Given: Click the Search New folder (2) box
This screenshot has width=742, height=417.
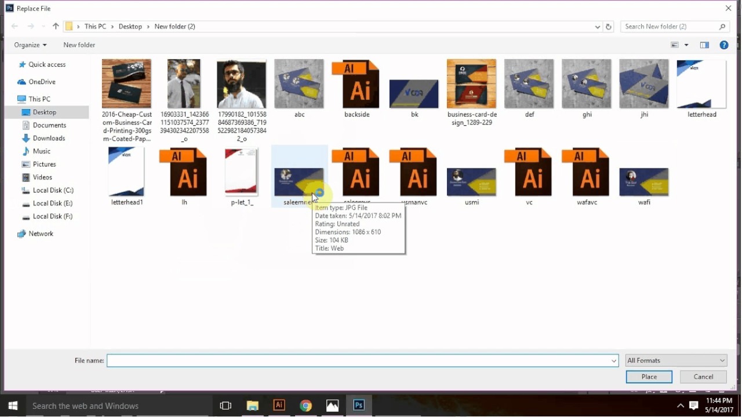Looking at the screenshot, I should click(675, 27).
